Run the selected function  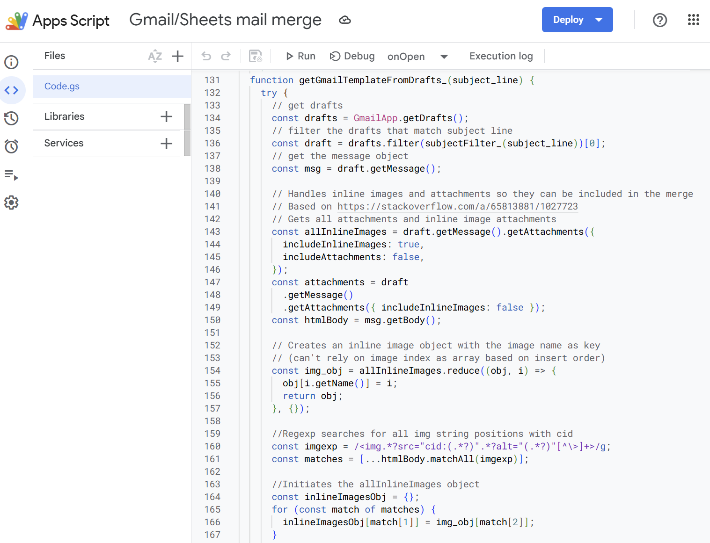click(x=300, y=56)
